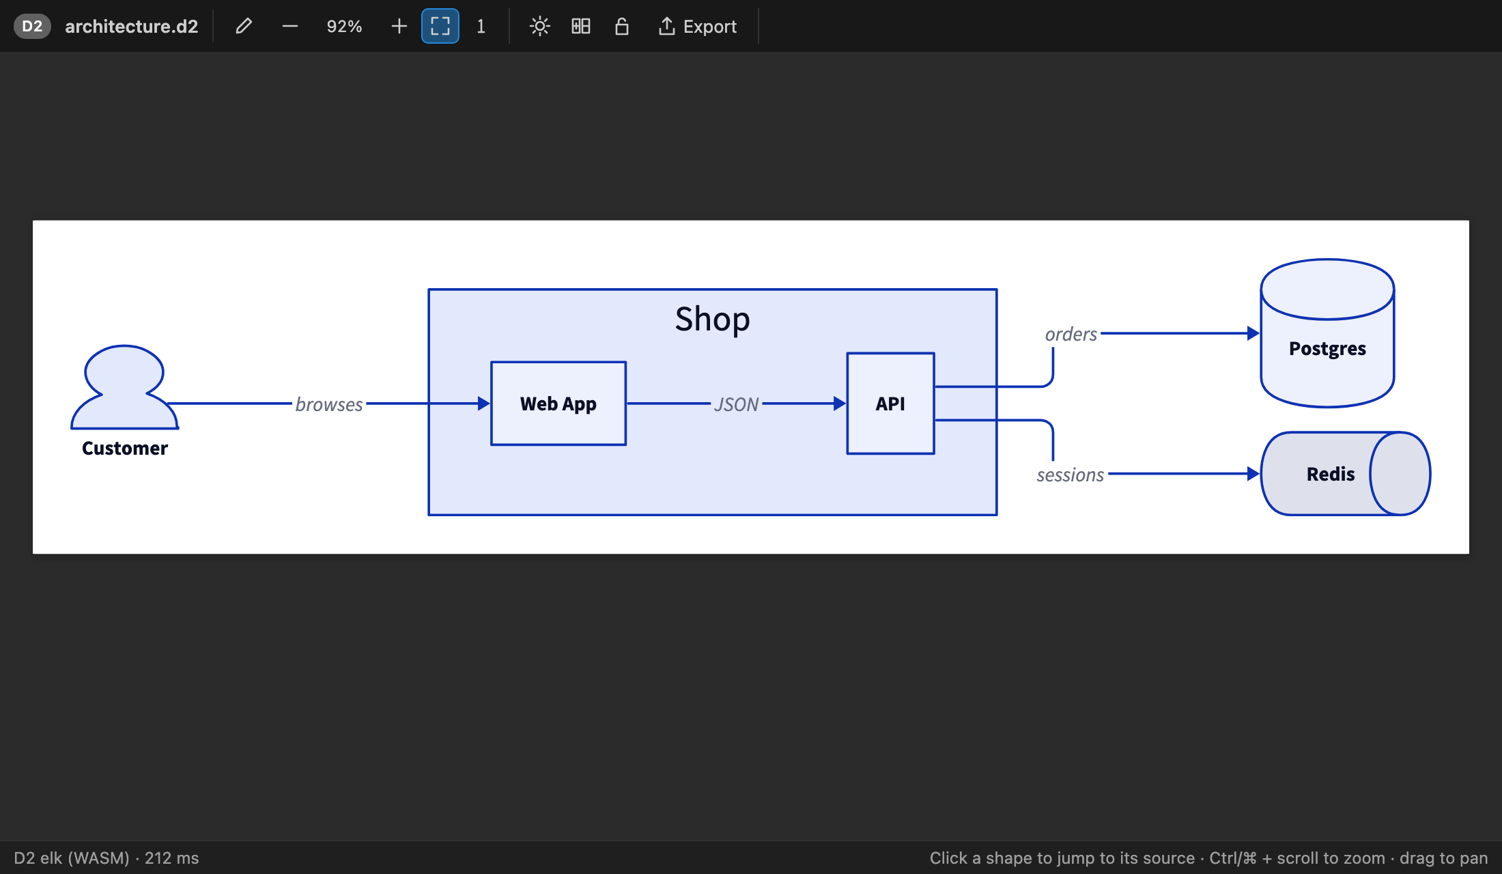Screen dimensions: 1502x874
Task: Reset zoom with the 1 button
Action: pos(481,26)
